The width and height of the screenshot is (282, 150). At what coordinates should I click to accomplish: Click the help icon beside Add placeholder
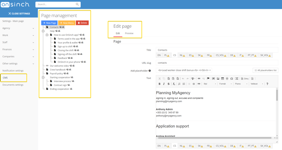[150, 71]
